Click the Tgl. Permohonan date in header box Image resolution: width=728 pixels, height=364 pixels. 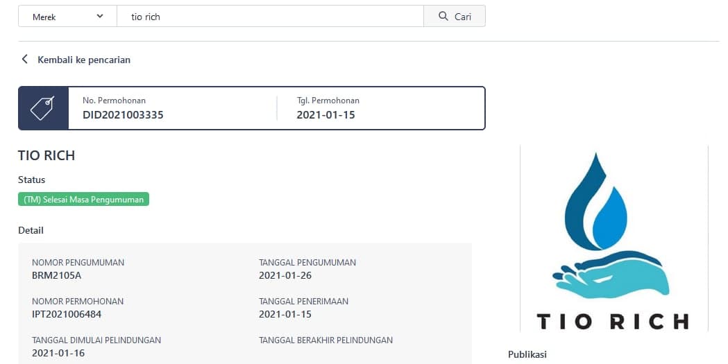click(325, 115)
